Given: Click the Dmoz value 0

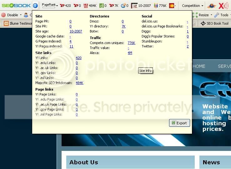Looking at the screenshot, I should (x=123, y=21).
